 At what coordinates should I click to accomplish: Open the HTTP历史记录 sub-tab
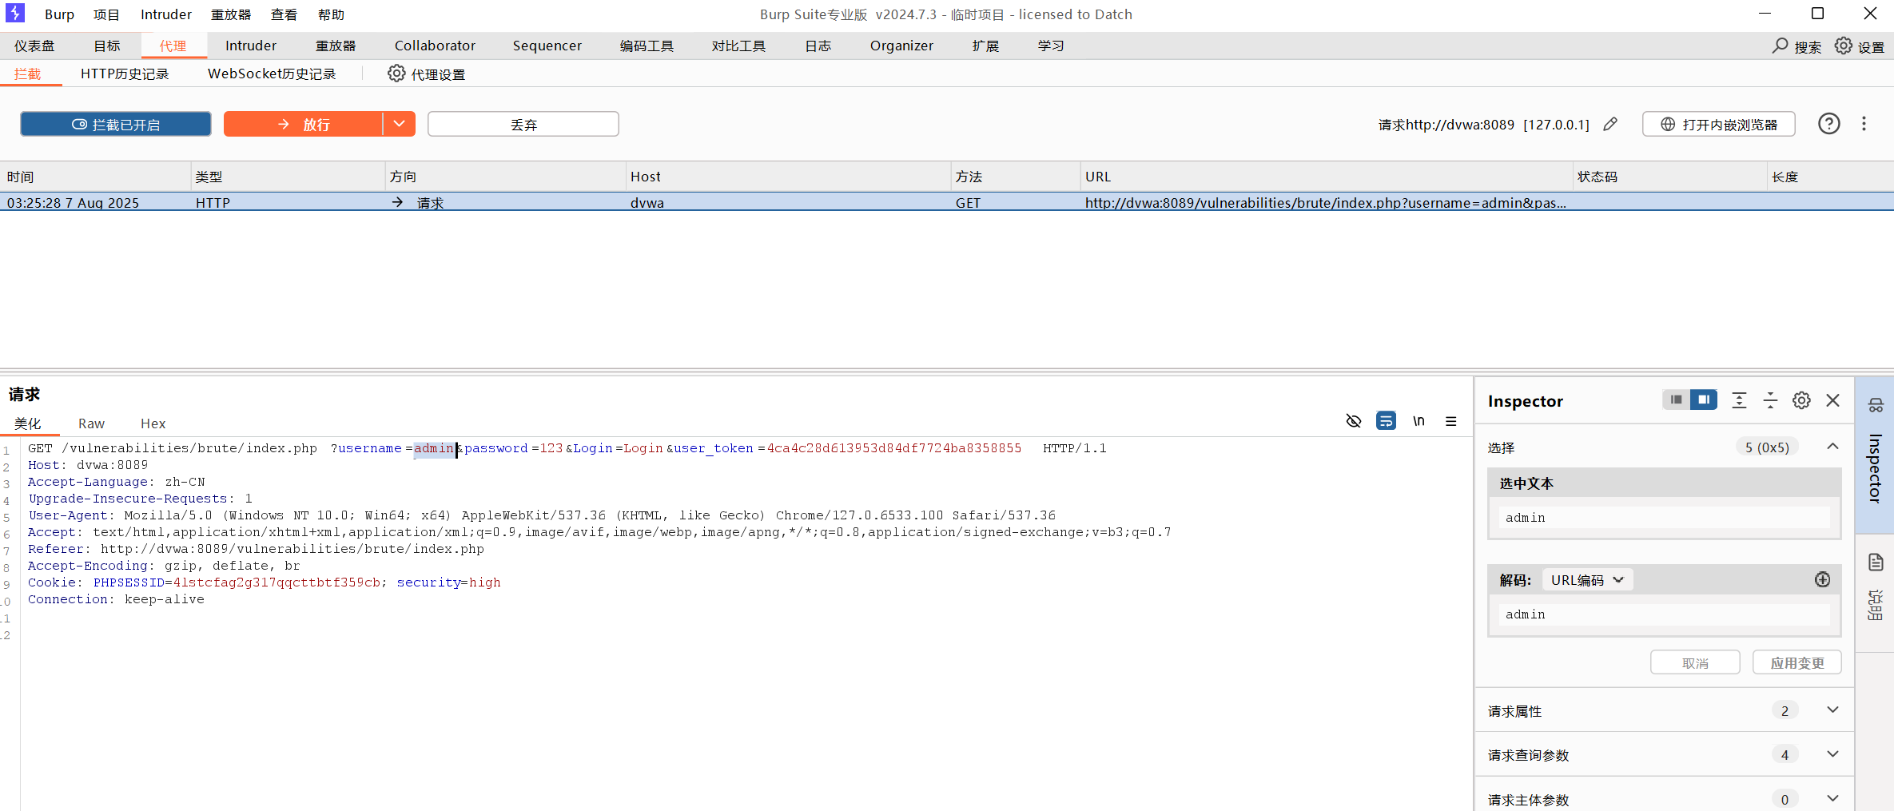click(x=125, y=74)
